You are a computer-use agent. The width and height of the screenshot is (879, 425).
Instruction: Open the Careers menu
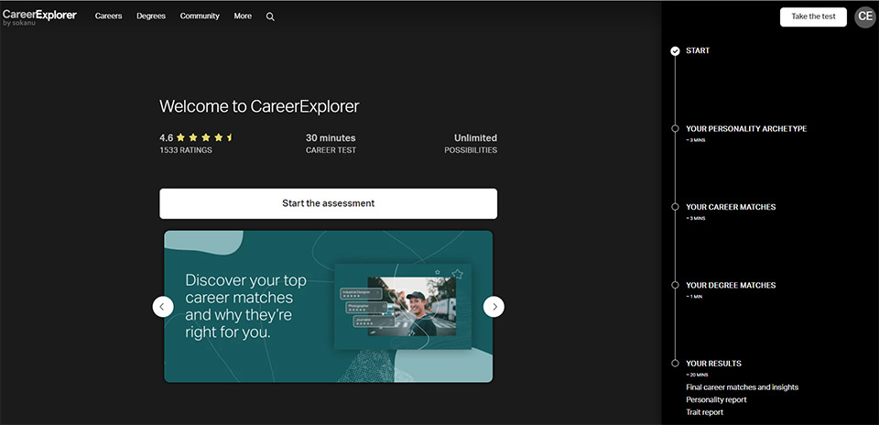coord(109,16)
